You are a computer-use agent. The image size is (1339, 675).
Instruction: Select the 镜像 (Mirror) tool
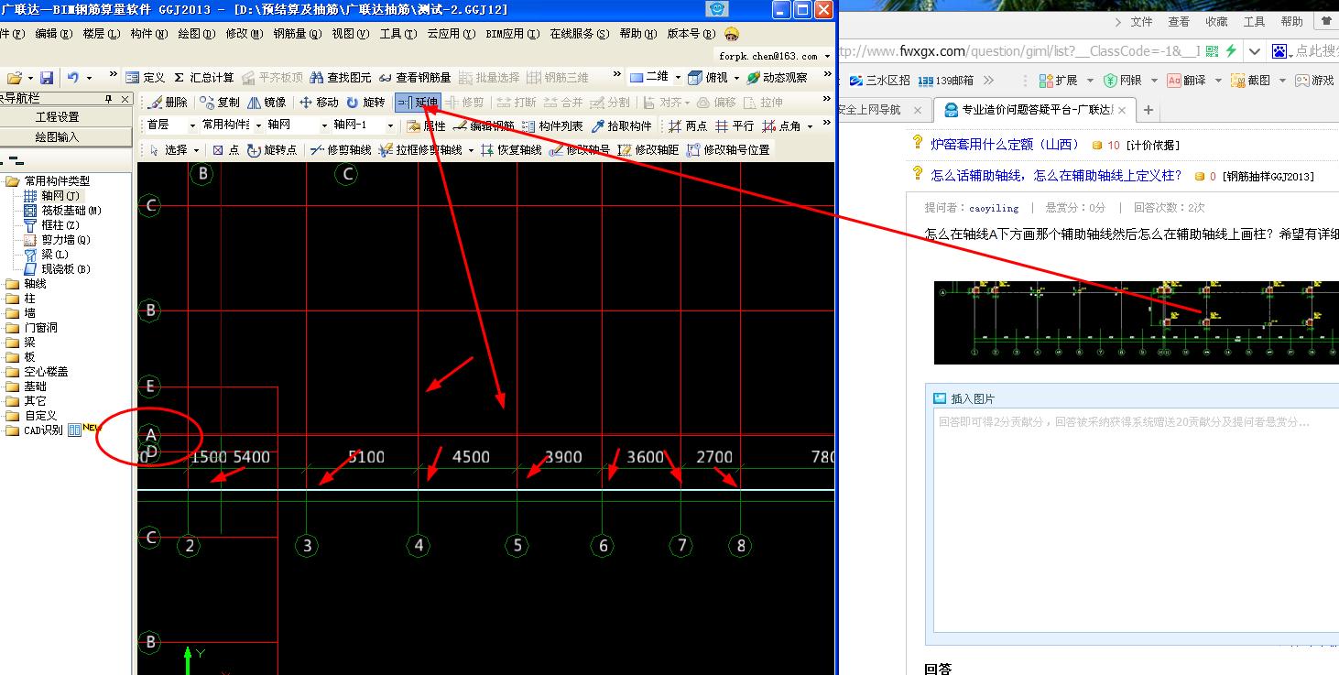tap(267, 102)
